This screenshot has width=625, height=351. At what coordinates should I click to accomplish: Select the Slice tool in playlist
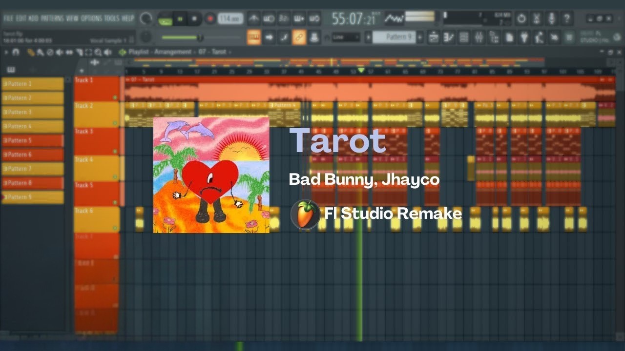tap(79, 52)
